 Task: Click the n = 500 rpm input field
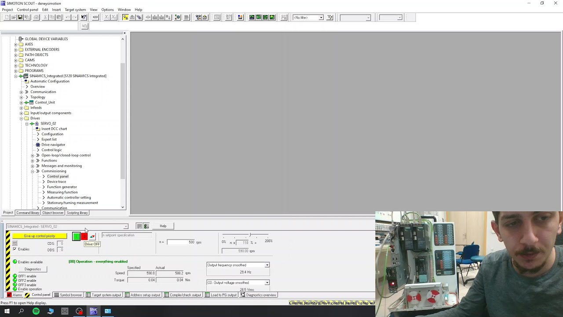[181, 242]
